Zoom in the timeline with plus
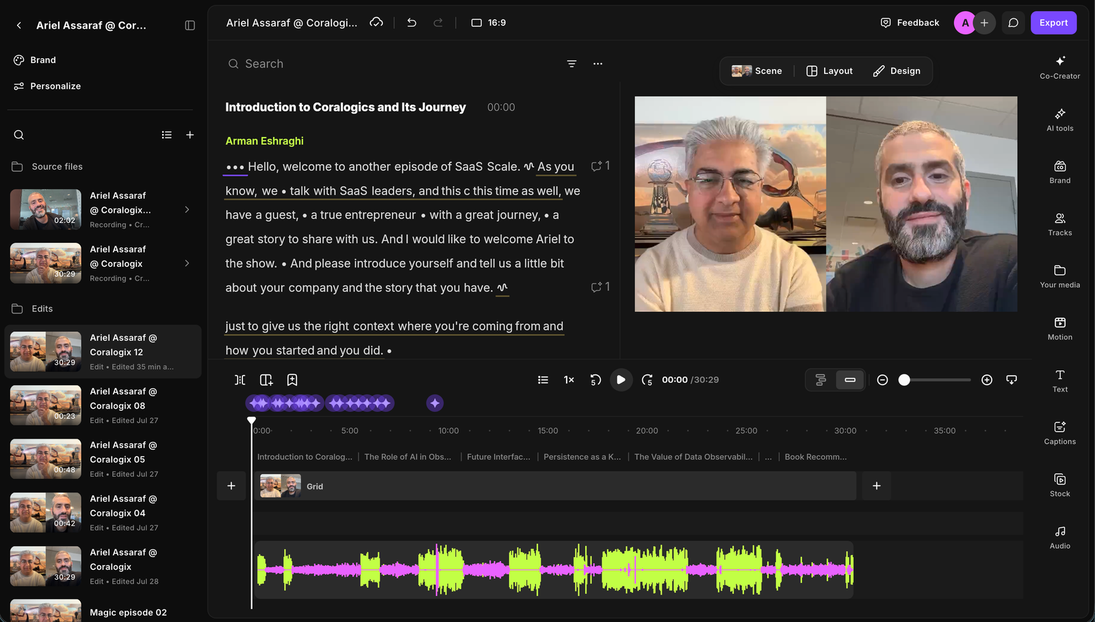This screenshot has height=622, width=1095. pyautogui.click(x=987, y=380)
